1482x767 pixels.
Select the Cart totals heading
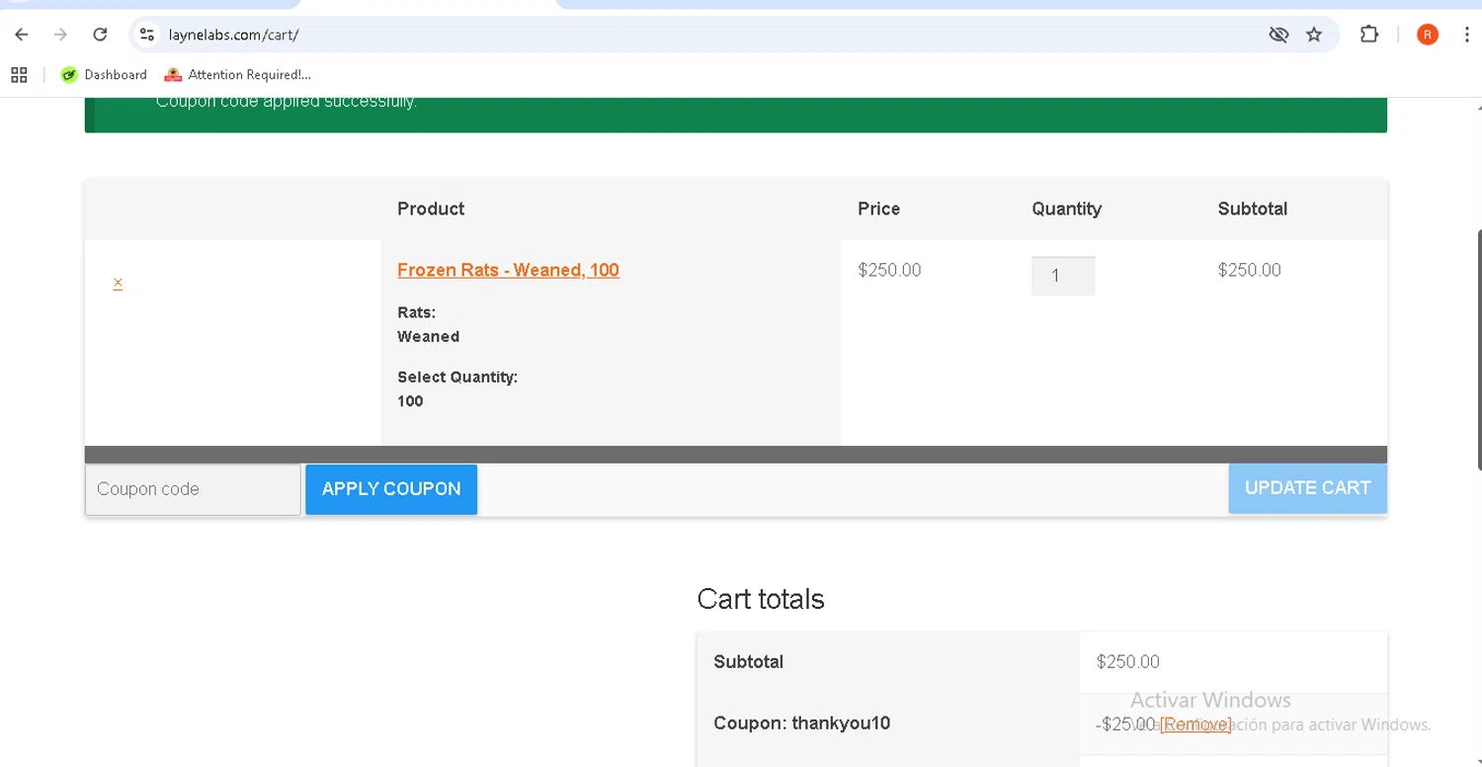point(761,599)
